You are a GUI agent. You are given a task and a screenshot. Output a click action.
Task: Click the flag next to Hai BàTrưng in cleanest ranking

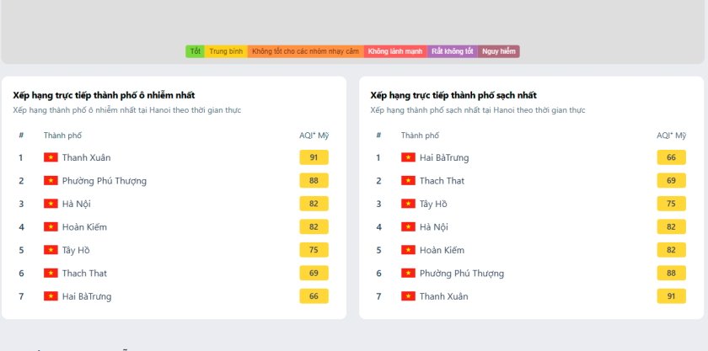point(408,157)
